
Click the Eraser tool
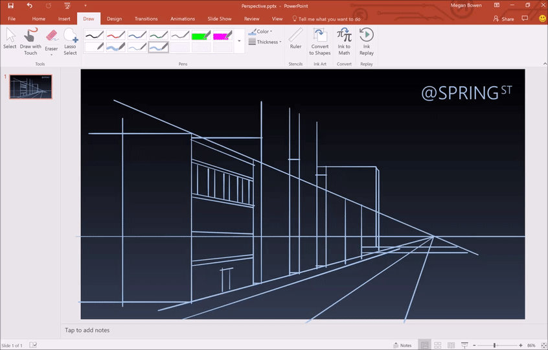coord(51,40)
